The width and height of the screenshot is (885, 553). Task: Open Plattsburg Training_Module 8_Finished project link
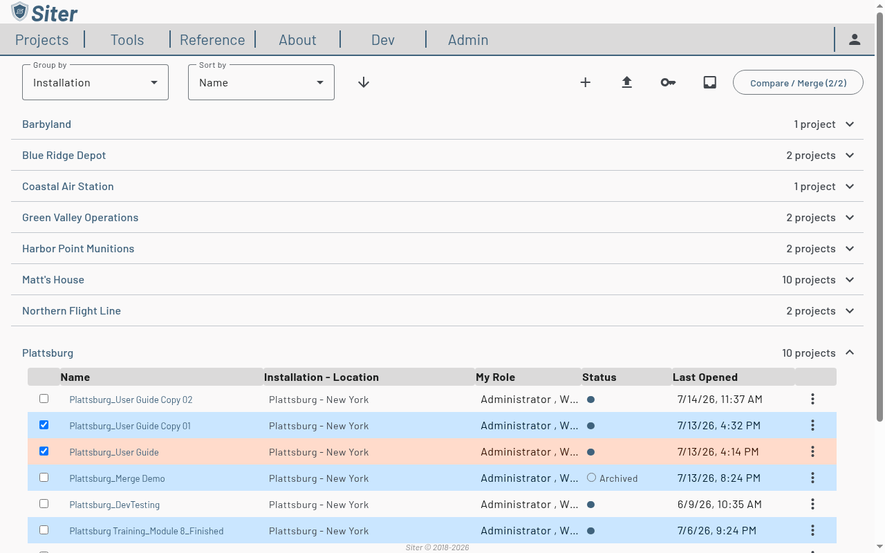147,531
